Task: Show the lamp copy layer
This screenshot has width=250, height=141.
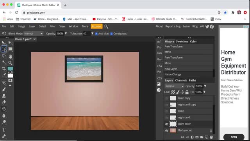Action: (167, 98)
